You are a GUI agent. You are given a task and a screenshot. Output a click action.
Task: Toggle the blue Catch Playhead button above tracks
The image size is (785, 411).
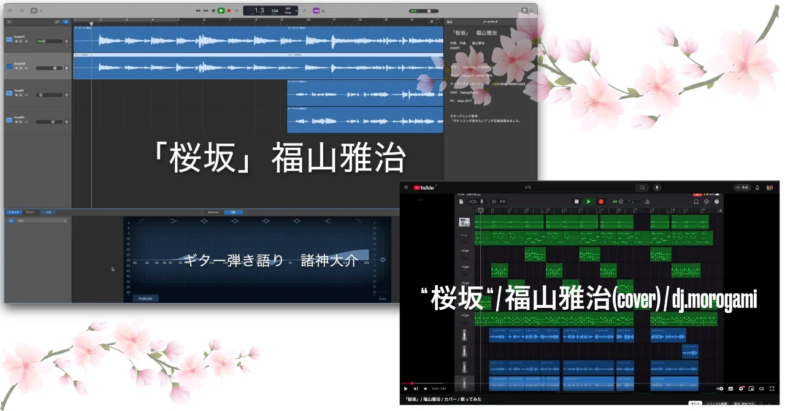pyautogui.click(x=66, y=21)
